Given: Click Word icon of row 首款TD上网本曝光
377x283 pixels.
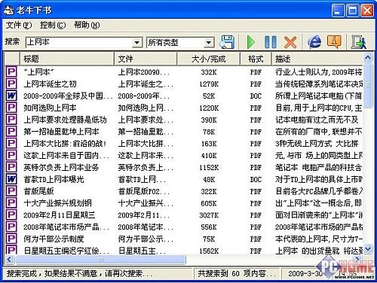Looking at the screenshot, I should coord(11,179).
